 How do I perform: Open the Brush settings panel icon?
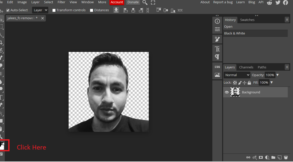[217, 39]
